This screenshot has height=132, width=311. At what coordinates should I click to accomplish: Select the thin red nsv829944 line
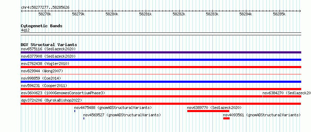[161, 74]
